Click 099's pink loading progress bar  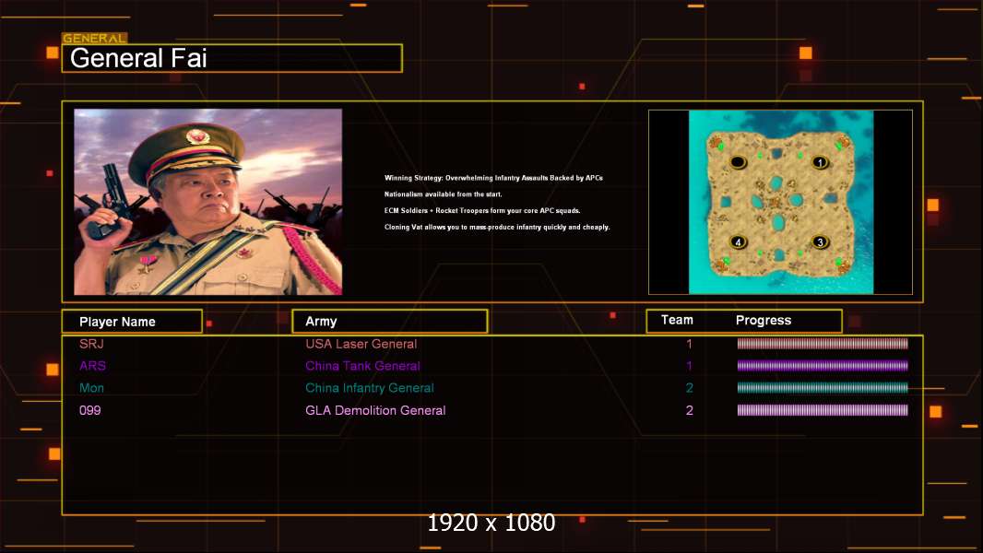pos(823,410)
